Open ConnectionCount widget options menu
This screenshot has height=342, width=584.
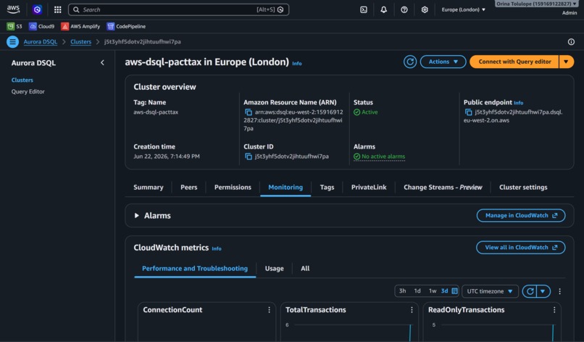269,310
